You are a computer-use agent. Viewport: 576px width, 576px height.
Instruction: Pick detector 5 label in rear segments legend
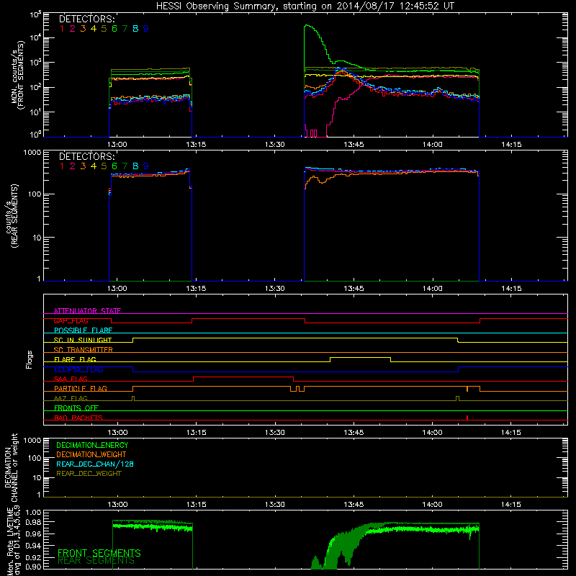(104, 166)
